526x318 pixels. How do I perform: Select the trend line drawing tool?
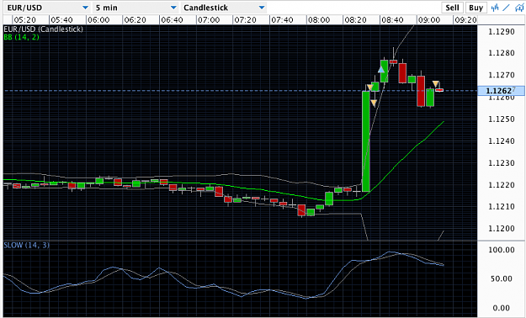coord(506,8)
